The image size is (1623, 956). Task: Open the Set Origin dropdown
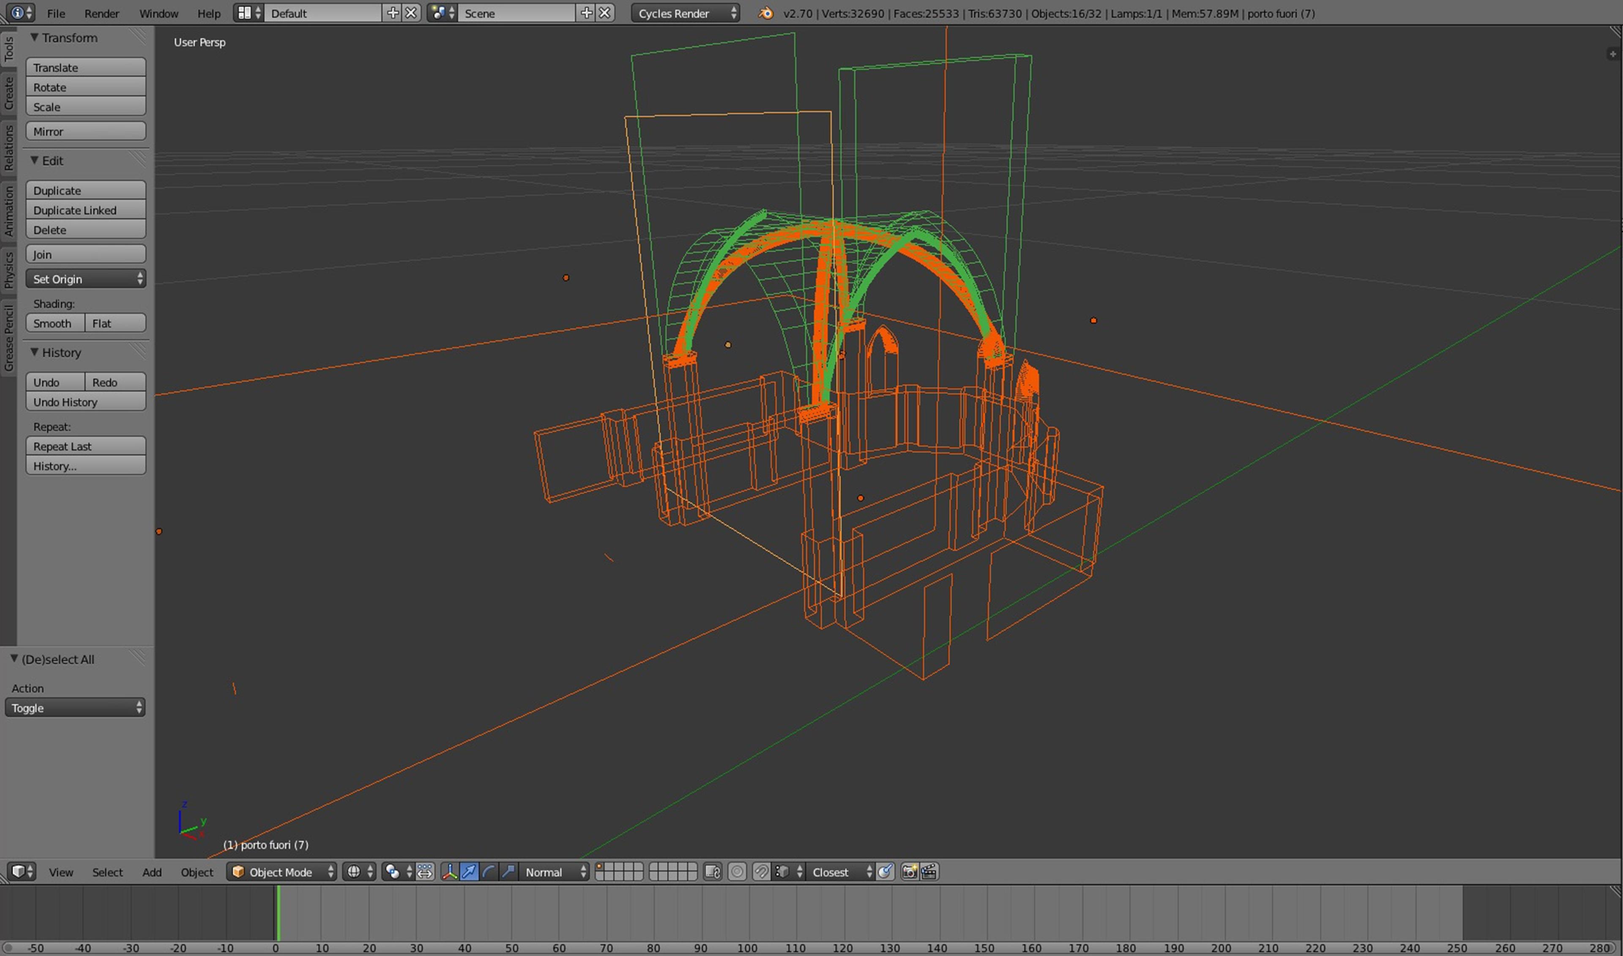coord(86,279)
